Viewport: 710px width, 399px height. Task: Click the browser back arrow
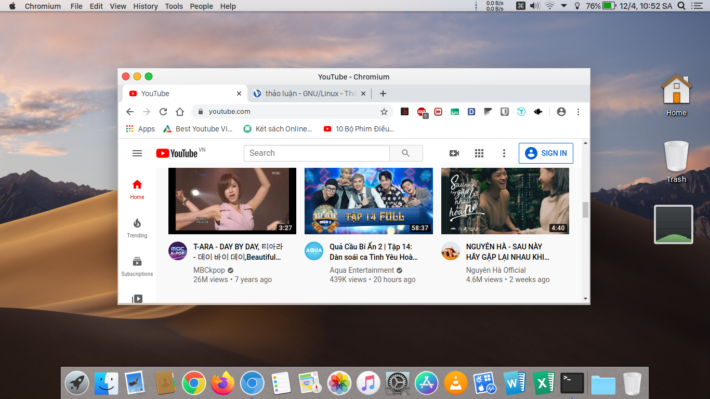(130, 112)
